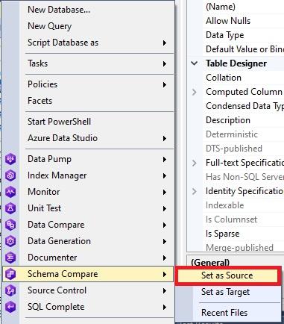This screenshot has width=284, height=324.
Task: Collapse the Table Designer section
Action: [195, 63]
